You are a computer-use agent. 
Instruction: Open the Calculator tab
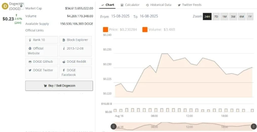tap(130, 5)
